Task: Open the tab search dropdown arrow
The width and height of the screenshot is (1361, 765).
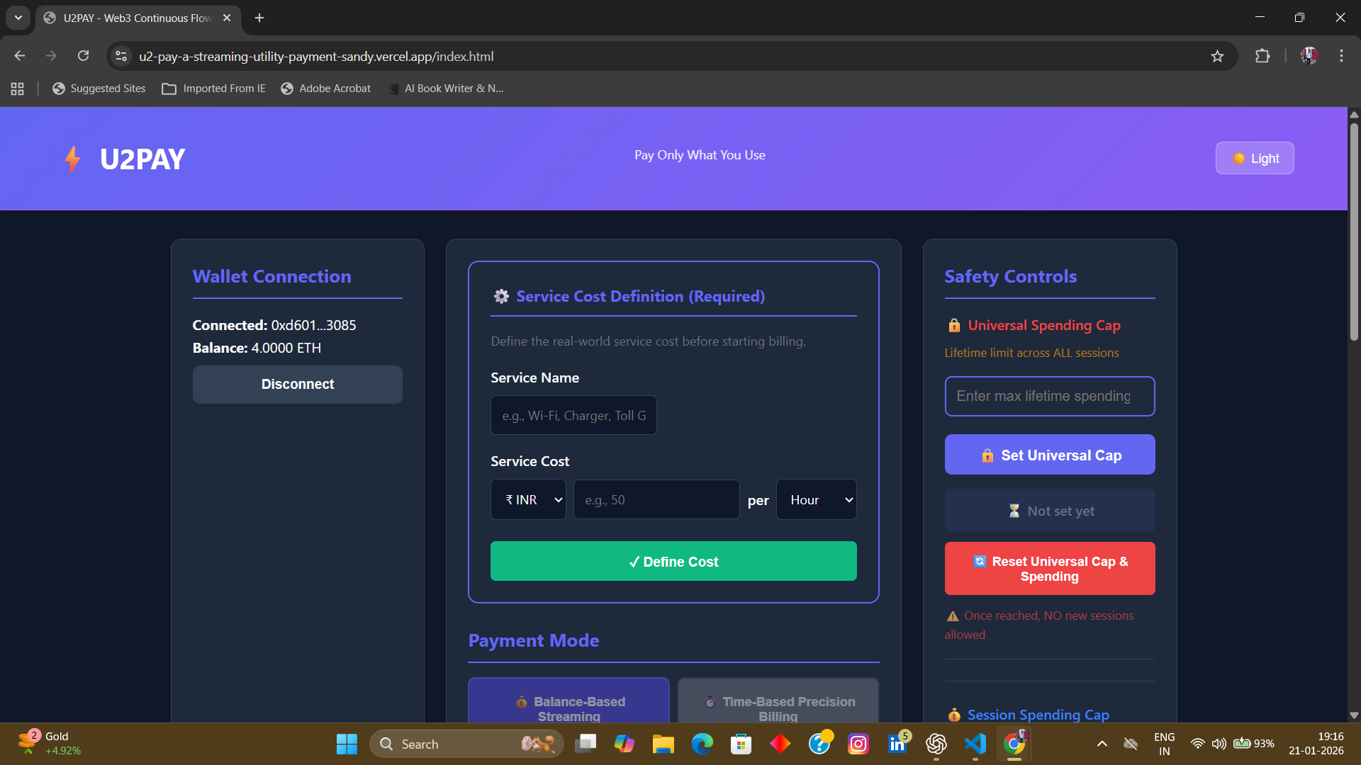Action: pyautogui.click(x=18, y=18)
